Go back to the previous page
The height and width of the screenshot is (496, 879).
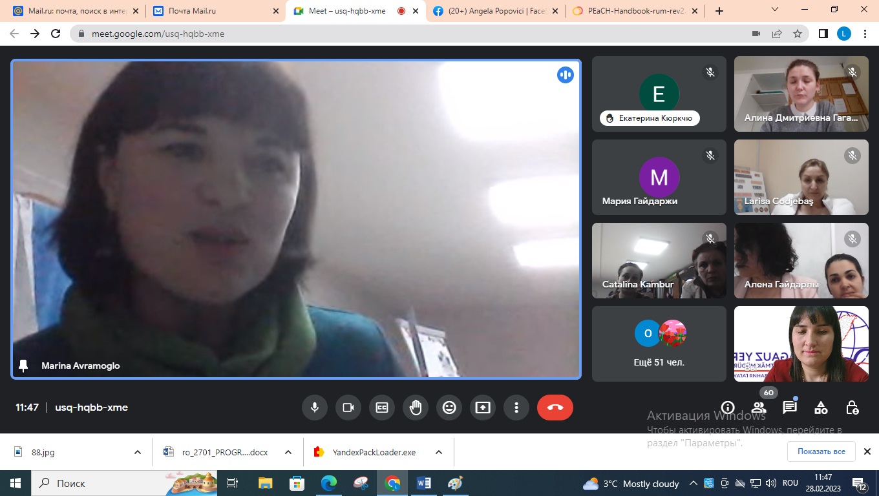14,34
